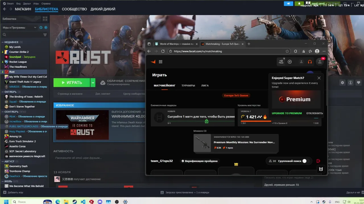Open a new browser tab
The width and height of the screenshot is (364, 204).
tap(249, 44)
